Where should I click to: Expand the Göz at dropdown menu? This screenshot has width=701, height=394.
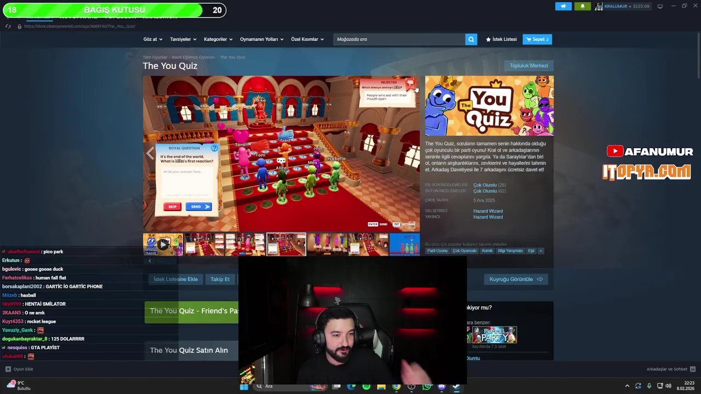(153, 39)
